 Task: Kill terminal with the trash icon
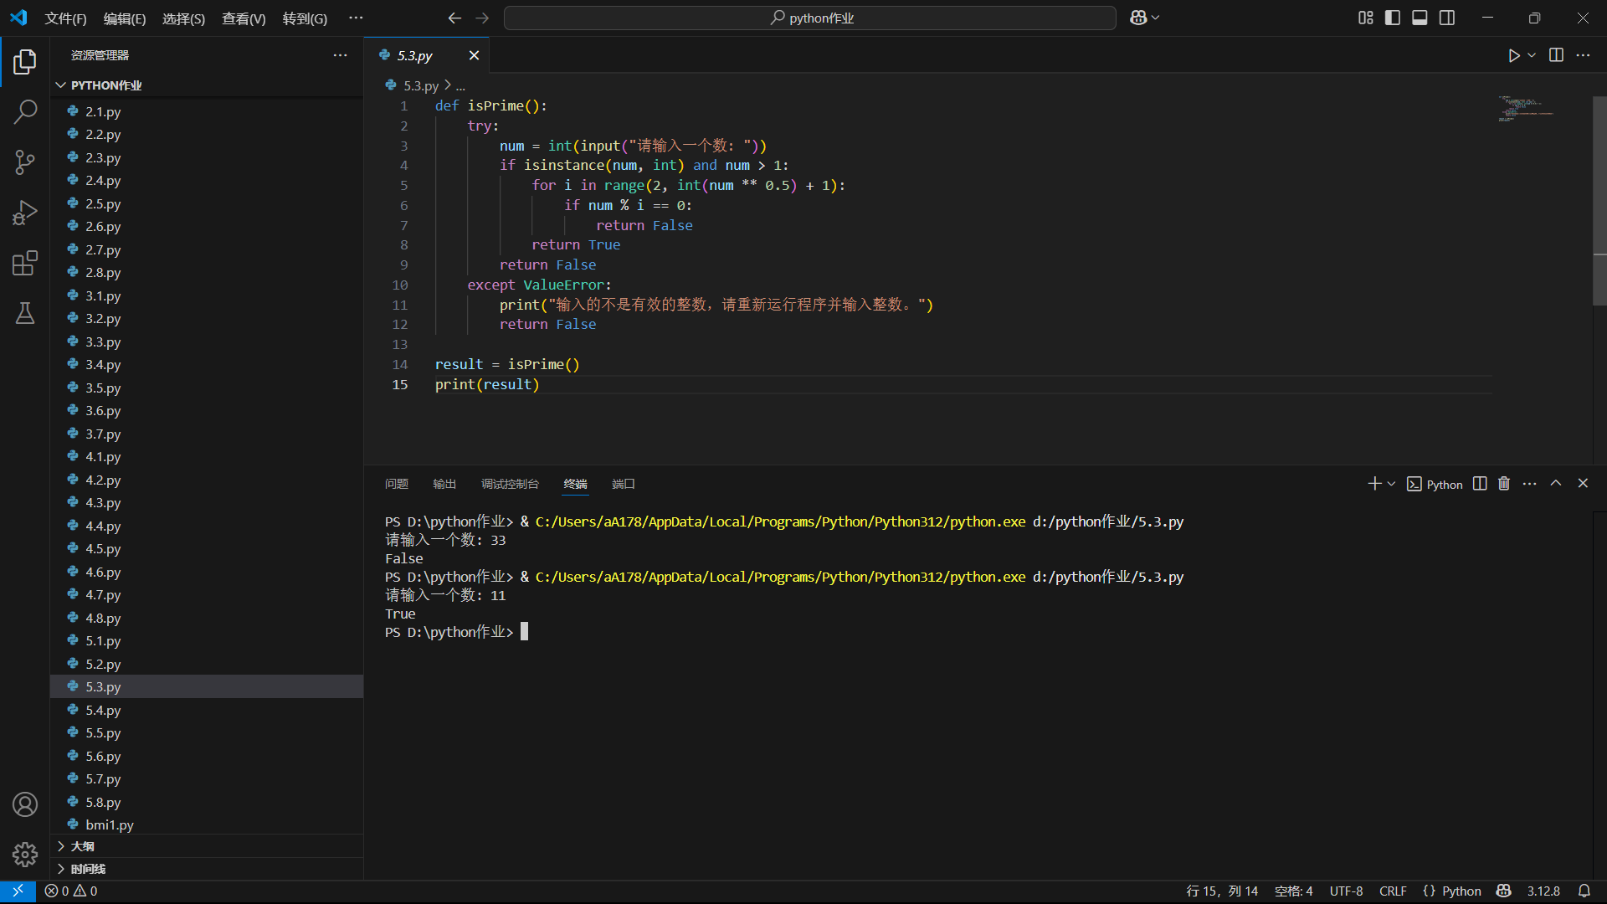click(1504, 484)
